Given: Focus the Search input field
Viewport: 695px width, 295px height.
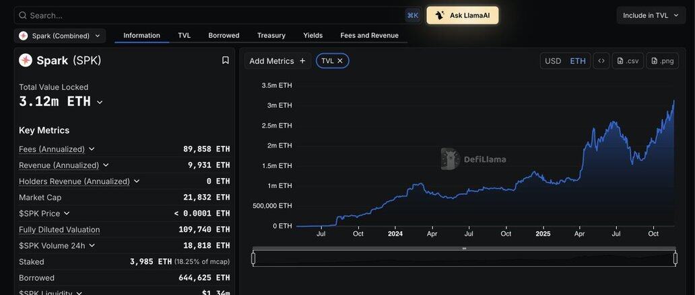Looking at the screenshot, I should click(x=202, y=15).
